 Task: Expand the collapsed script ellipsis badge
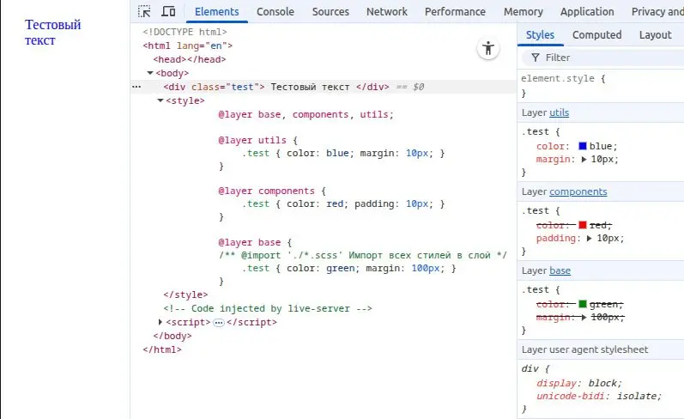[219, 323]
